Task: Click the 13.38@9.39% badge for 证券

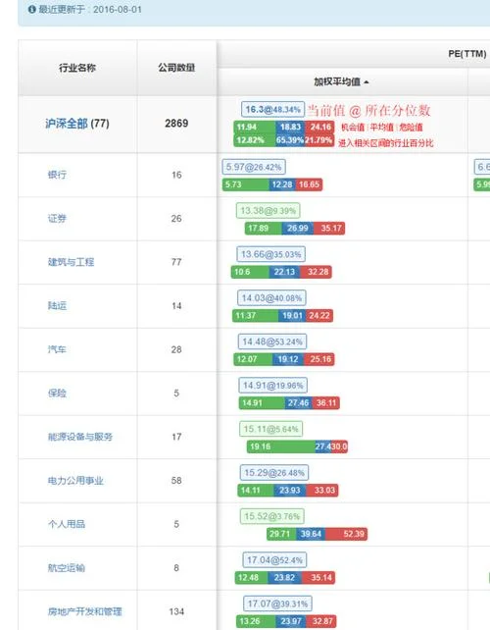Action: click(x=269, y=211)
